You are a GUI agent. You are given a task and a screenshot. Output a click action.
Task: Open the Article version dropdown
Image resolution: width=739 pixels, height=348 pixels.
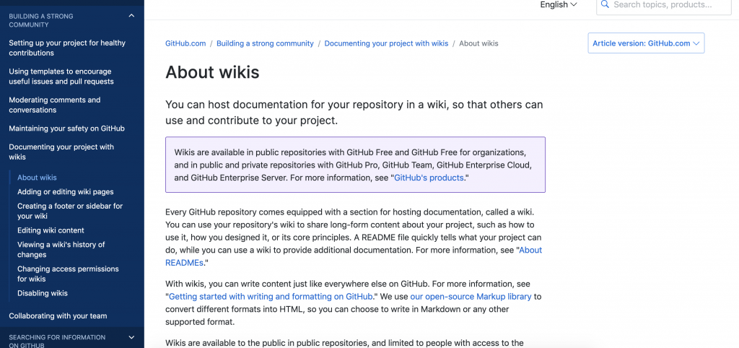tap(646, 43)
